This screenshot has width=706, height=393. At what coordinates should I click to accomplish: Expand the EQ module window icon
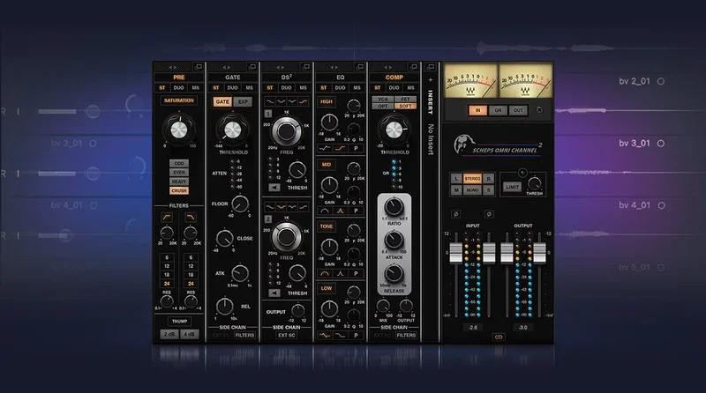pyautogui.click(x=359, y=67)
